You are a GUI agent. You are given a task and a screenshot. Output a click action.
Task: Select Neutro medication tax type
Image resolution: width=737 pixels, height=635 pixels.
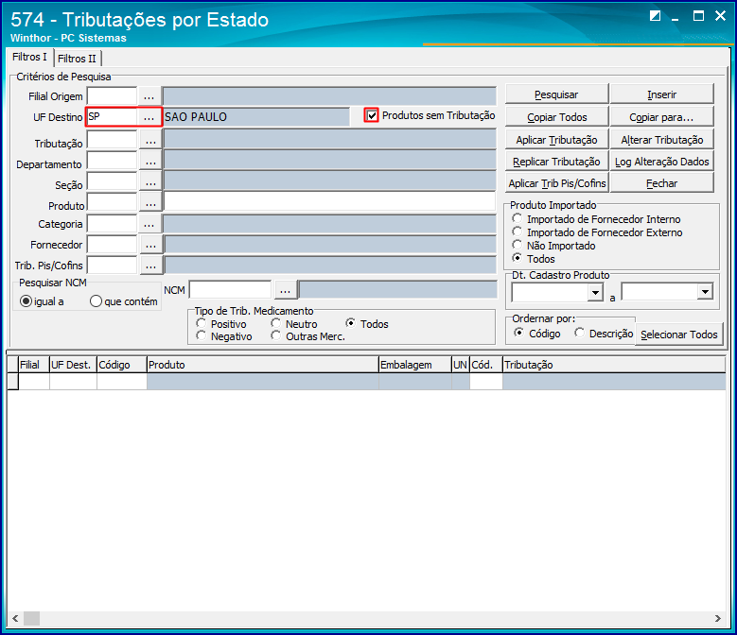tap(276, 323)
